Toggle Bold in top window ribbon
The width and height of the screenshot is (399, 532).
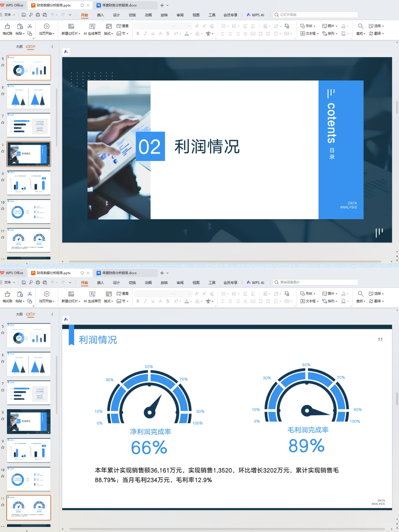point(138,34)
